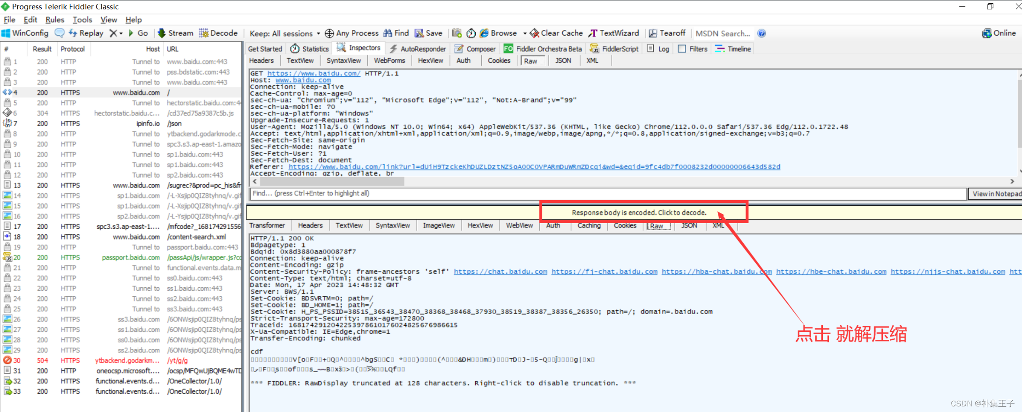Open the Find sessions tool
The width and height of the screenshot is (1022, 412).
point(396,33)
